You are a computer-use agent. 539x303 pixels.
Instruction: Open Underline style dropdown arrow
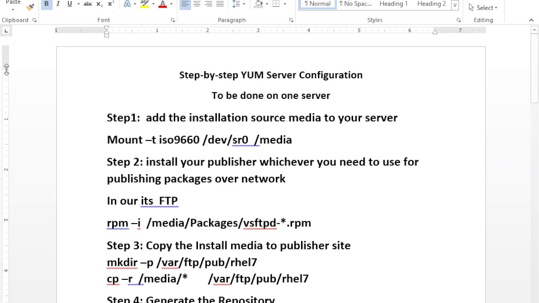tap(78, 4)
